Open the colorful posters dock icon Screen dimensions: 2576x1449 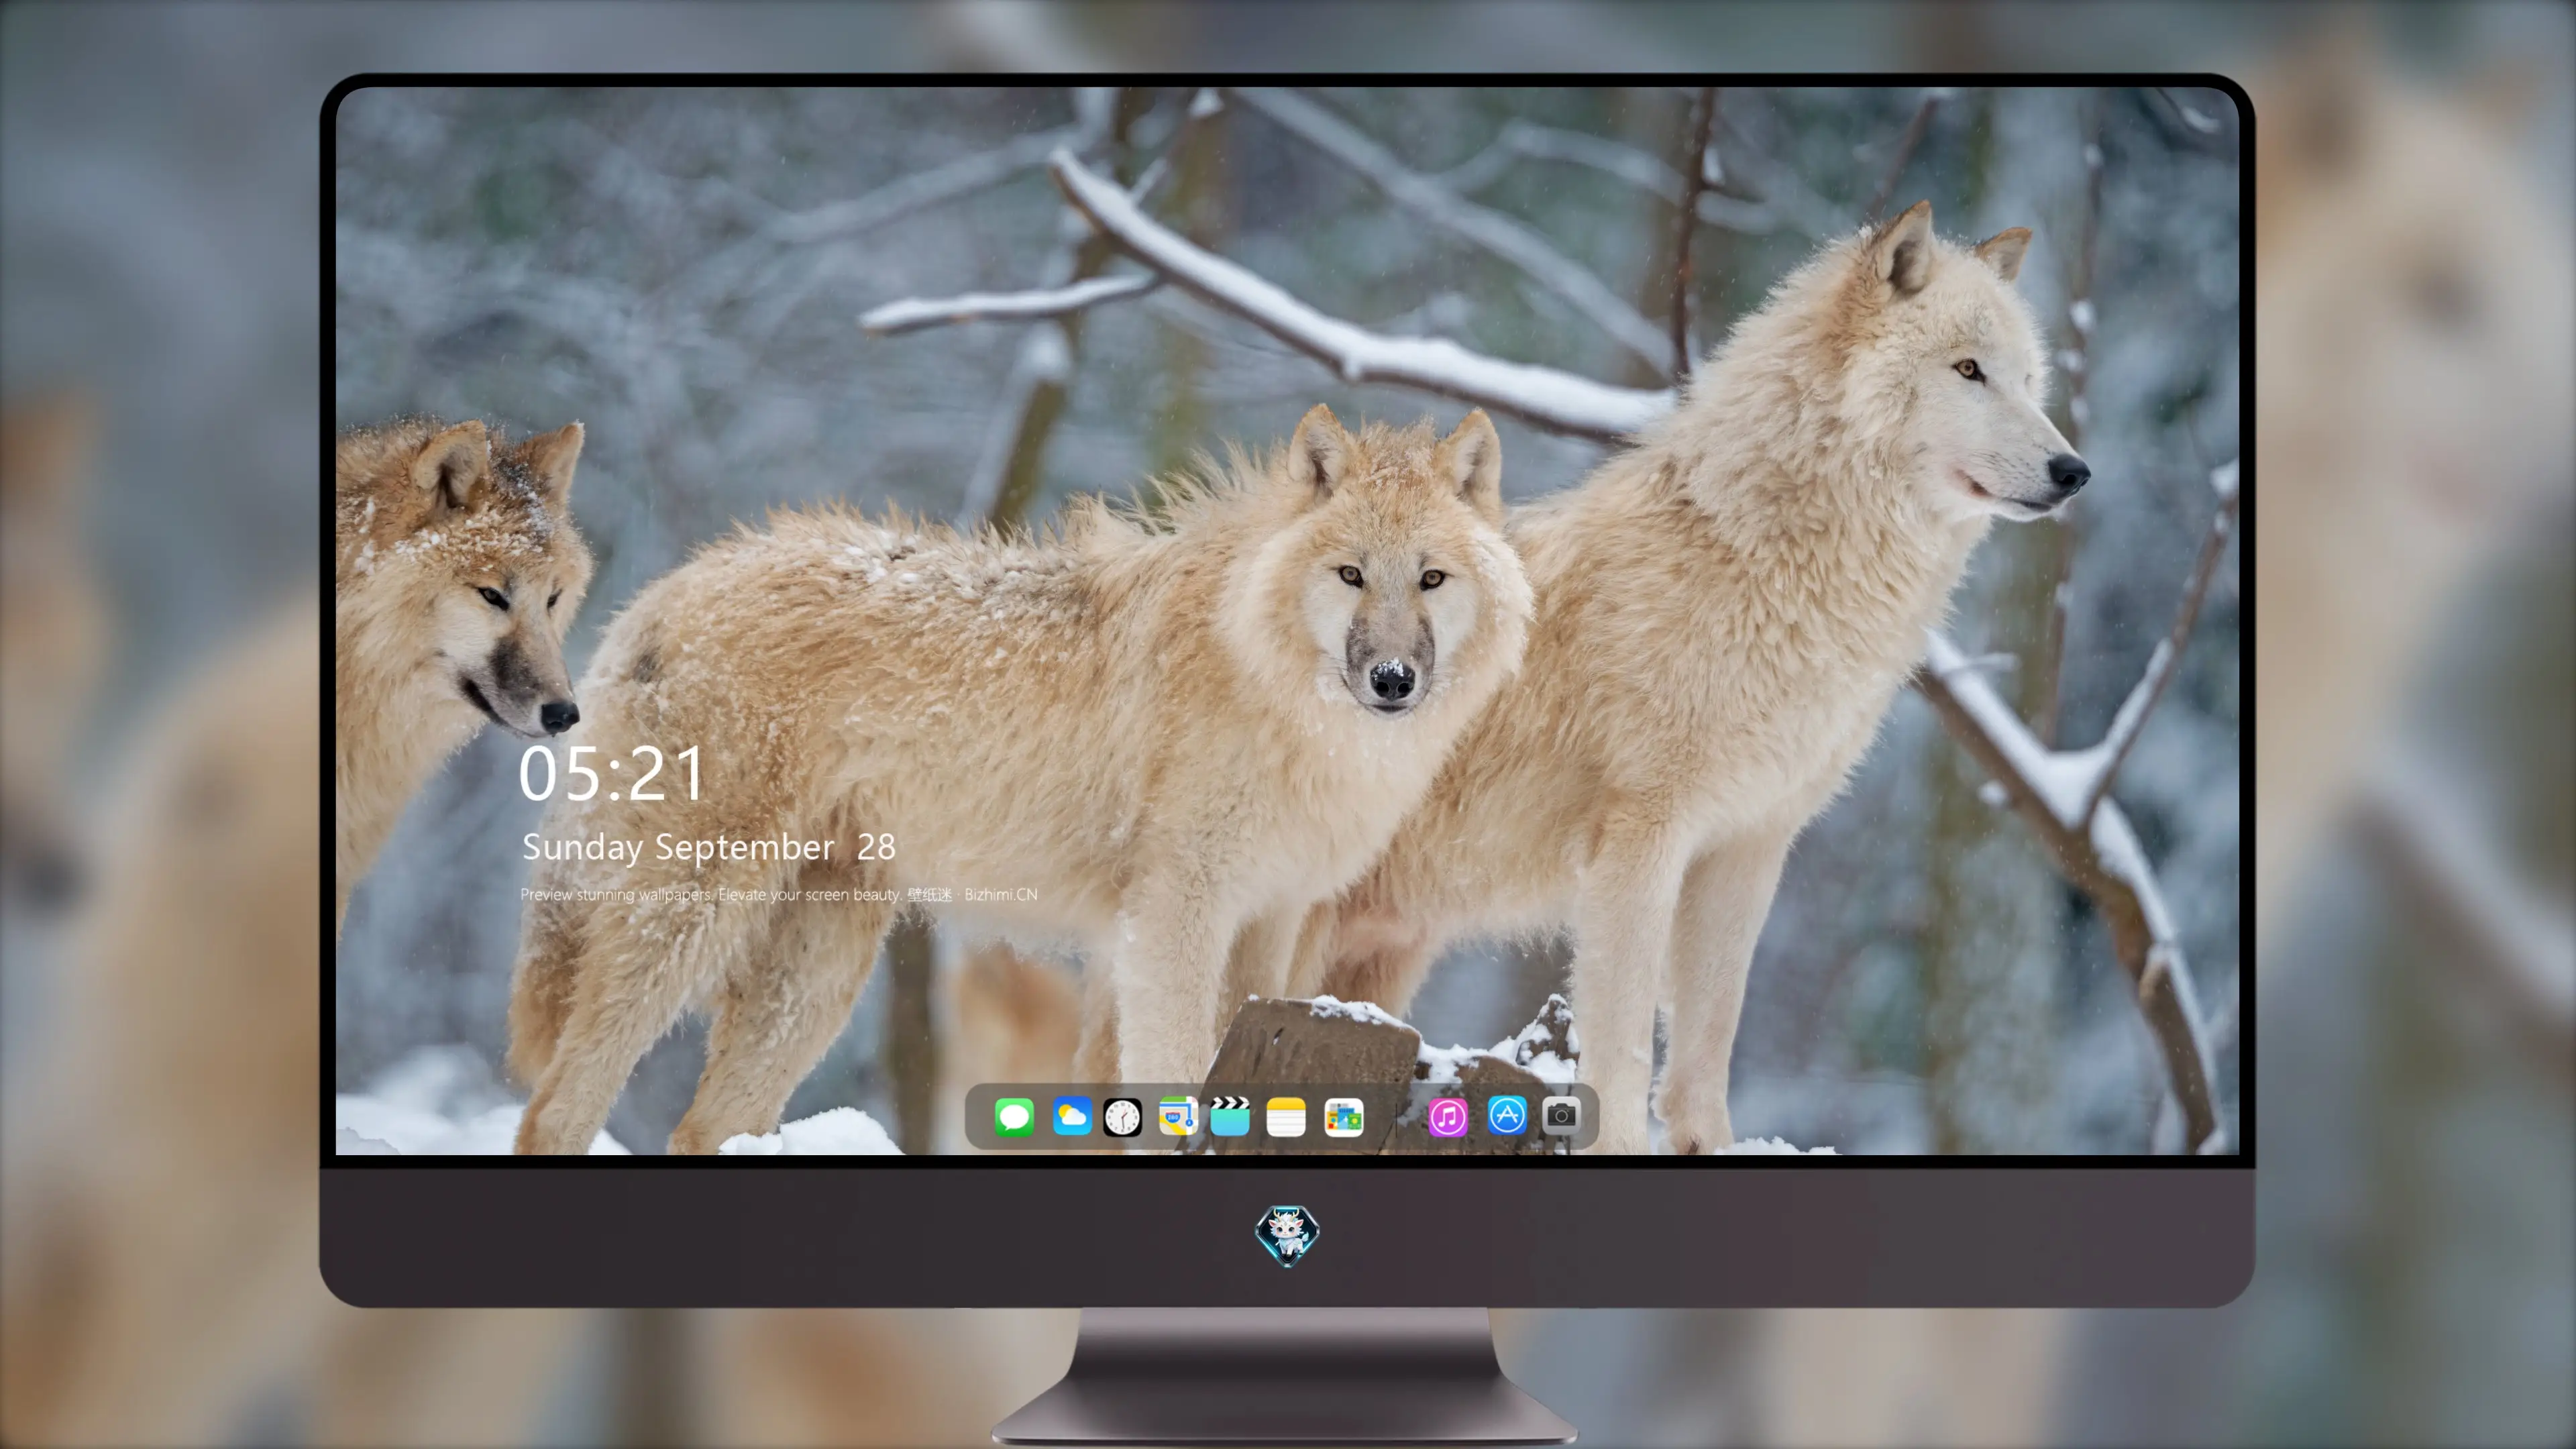point(1343,1117)
